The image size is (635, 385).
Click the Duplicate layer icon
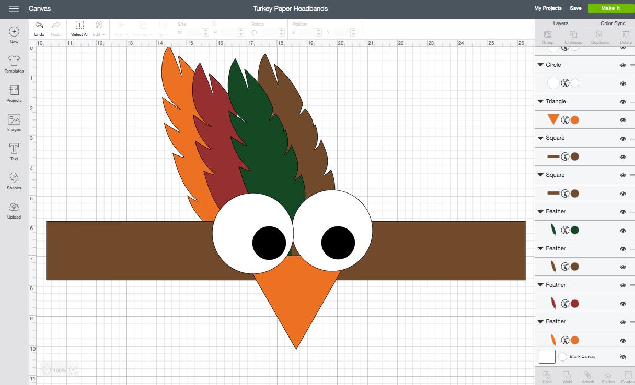[599, 37]
